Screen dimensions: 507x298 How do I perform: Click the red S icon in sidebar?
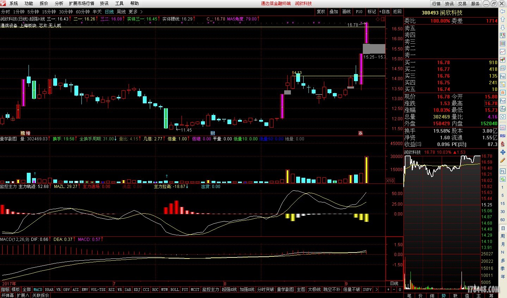[x=502, y=144]
